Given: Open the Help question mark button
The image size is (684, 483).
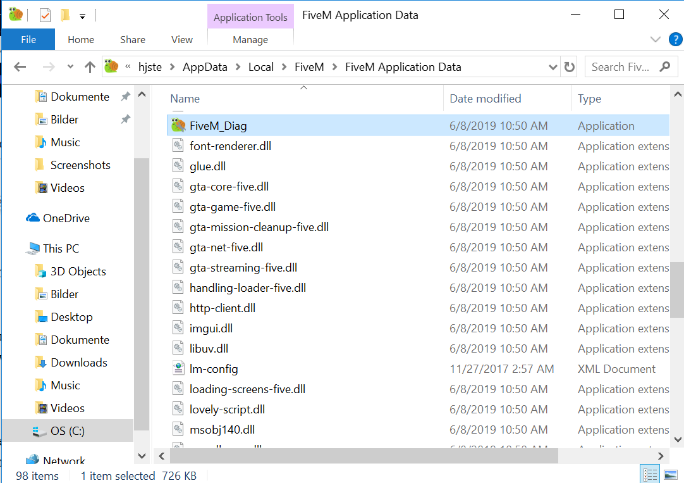Looking at the screenshot, I should (x=675, y=39).
